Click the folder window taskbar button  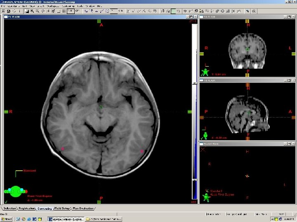(104, 219)
